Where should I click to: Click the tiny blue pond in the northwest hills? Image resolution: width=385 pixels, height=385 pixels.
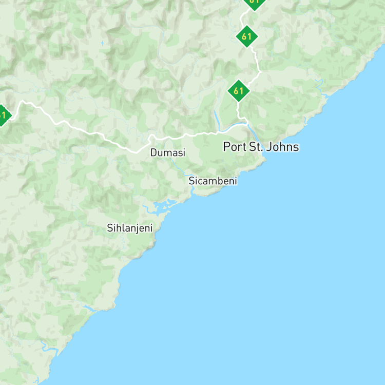102,44
